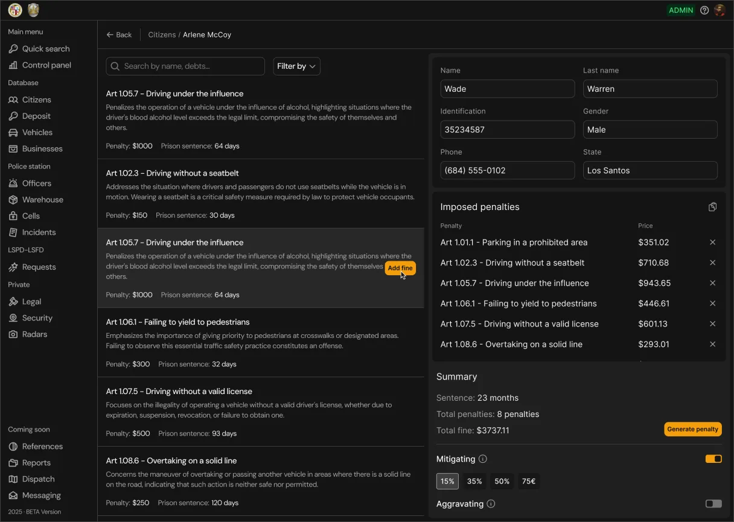Click the Last name field

(x=650, y=89)
